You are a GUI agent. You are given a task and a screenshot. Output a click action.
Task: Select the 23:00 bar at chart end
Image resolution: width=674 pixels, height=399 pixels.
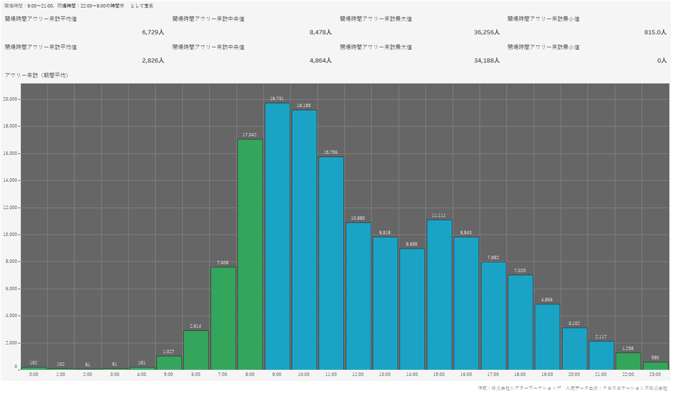(655, 366)
